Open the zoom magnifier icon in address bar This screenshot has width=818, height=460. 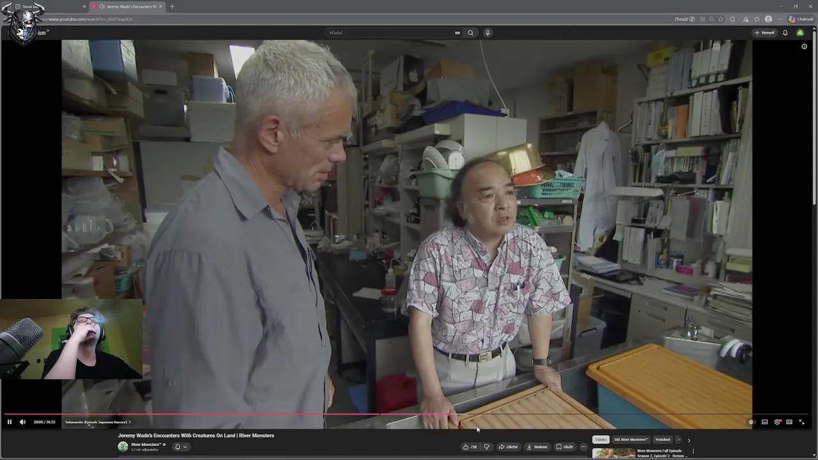click(x=711, y=19)
